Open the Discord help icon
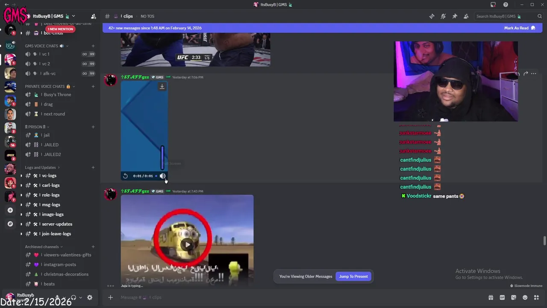This screenshot has width=547, height=308. 506,5
